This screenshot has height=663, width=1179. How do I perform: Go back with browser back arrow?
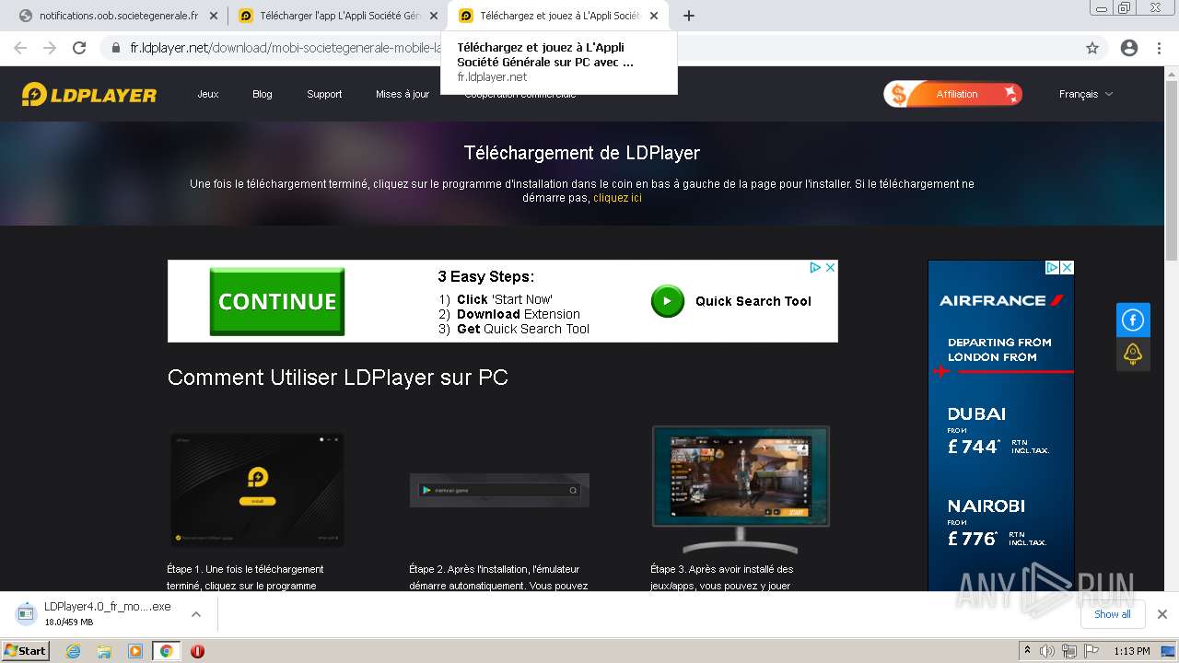tap(20, 48)
